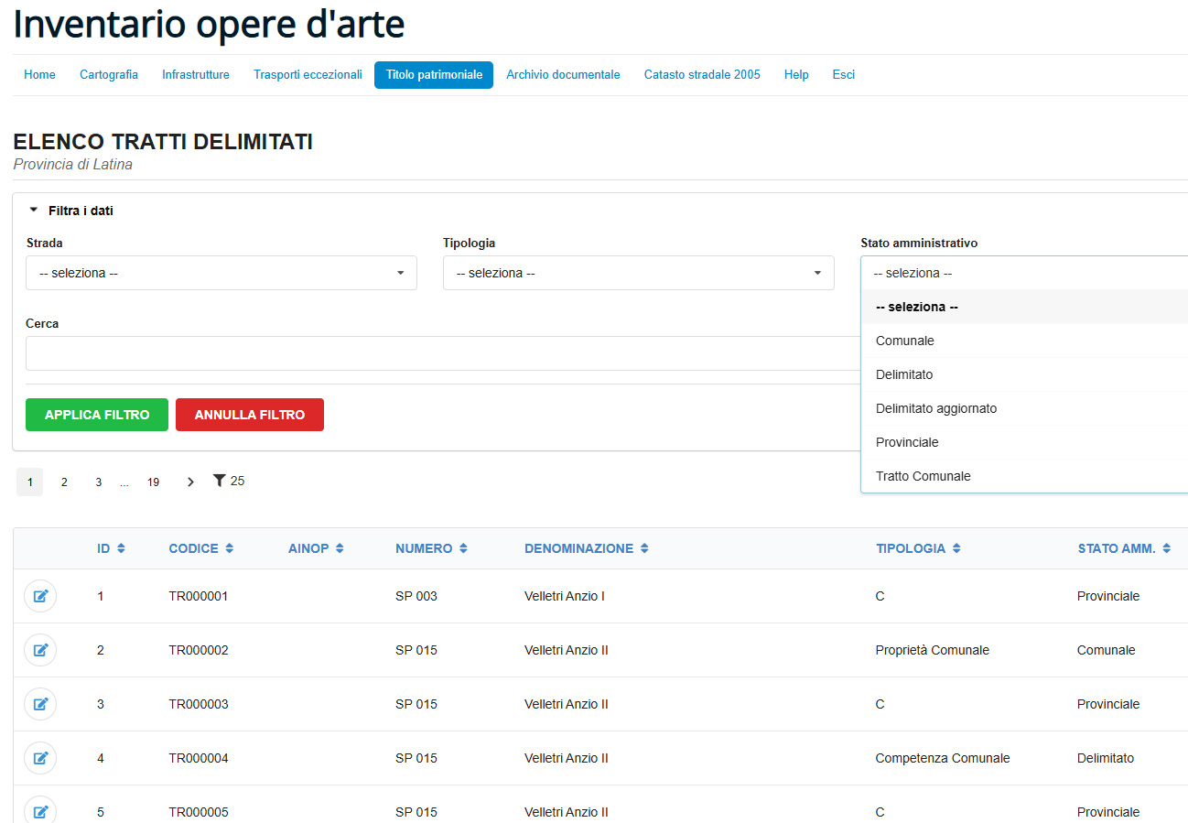Viewport: 1188px width, 823px height.
Task: Click the filter funnel icon near 25
Action: [x=219, y=481]
